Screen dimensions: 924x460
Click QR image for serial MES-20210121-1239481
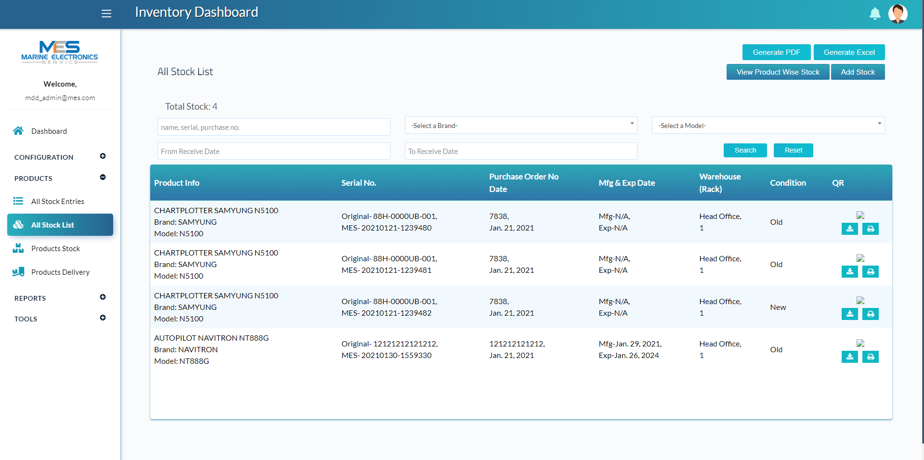click(860, 258)
